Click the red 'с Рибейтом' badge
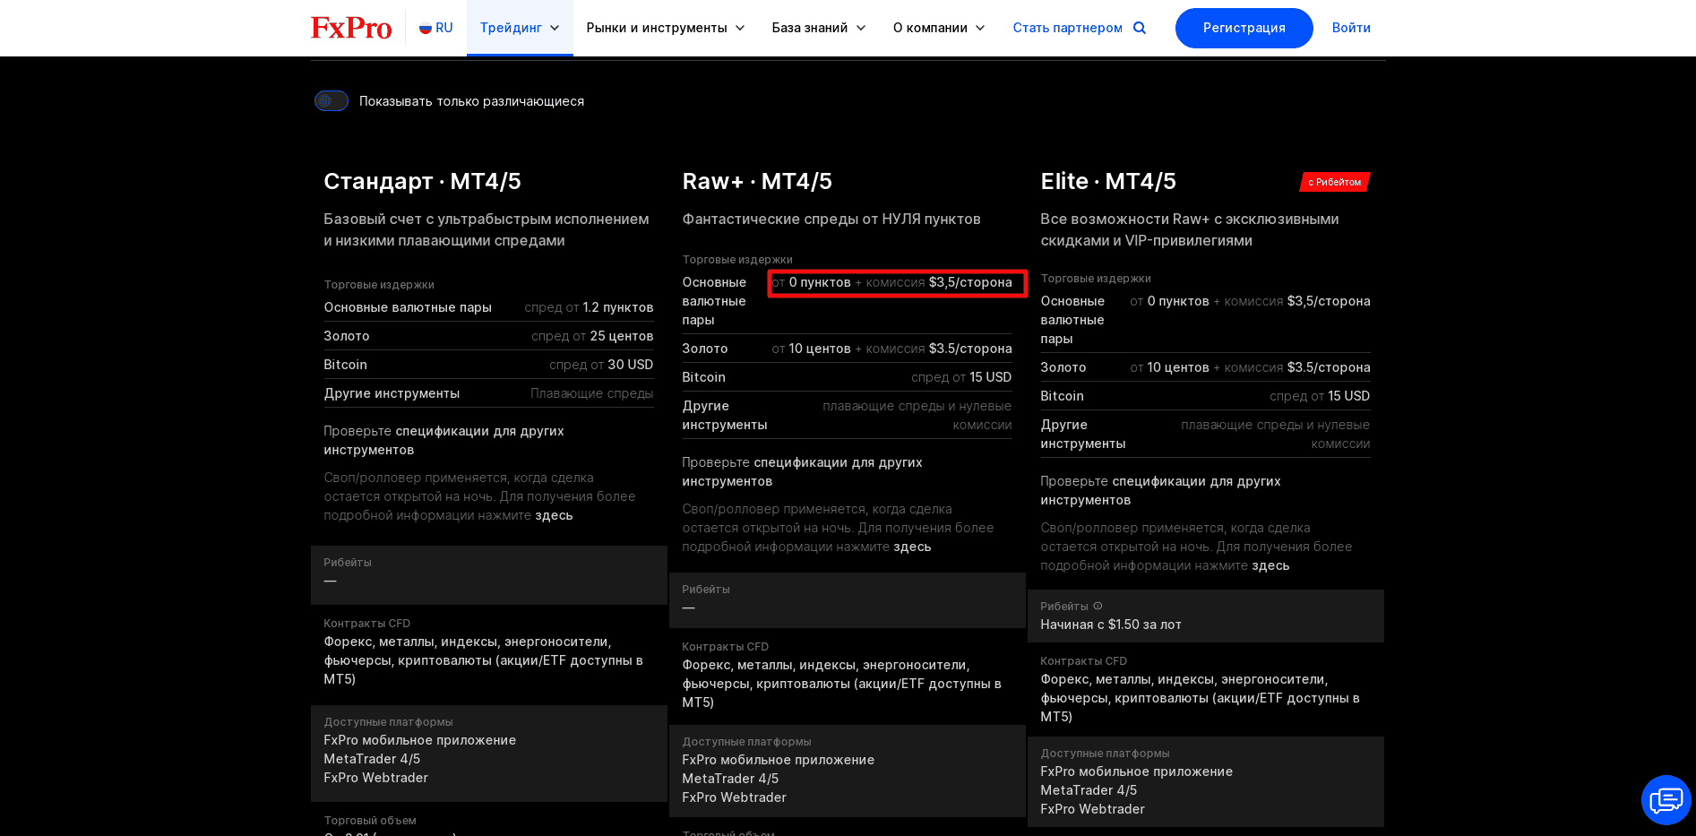This screenshot has height=836, width=1696. 1335,182
